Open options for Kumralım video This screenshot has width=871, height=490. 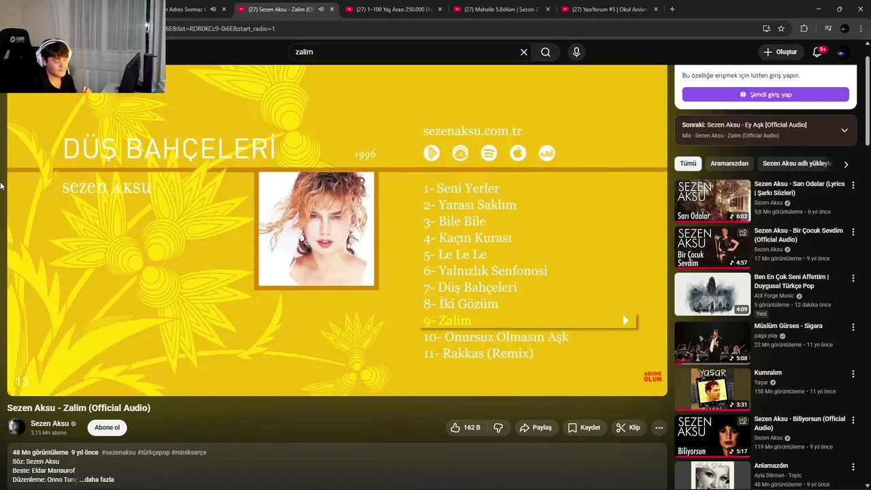[853, 374]
